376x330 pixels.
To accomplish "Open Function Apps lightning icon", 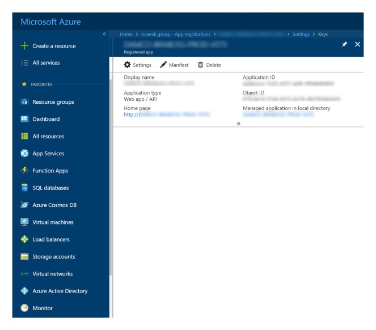I will click(24, 171).
